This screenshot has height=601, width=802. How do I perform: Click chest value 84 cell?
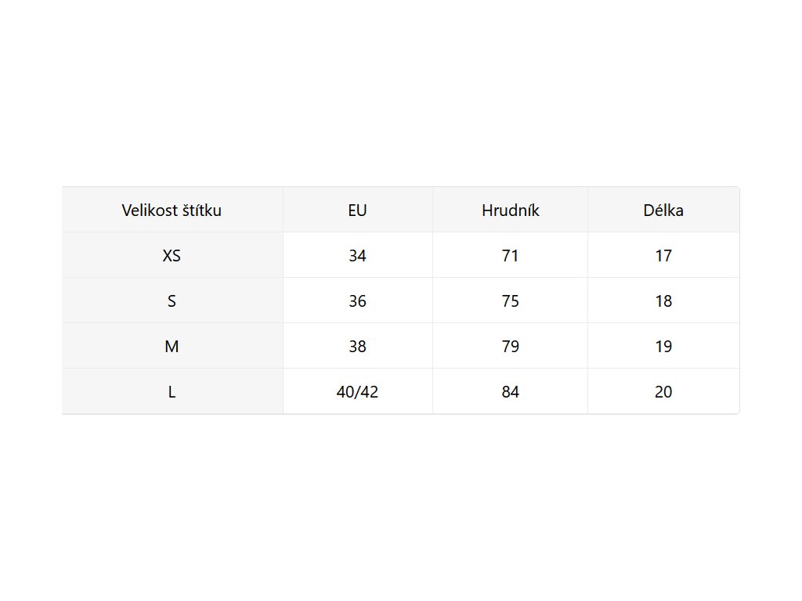510,392
